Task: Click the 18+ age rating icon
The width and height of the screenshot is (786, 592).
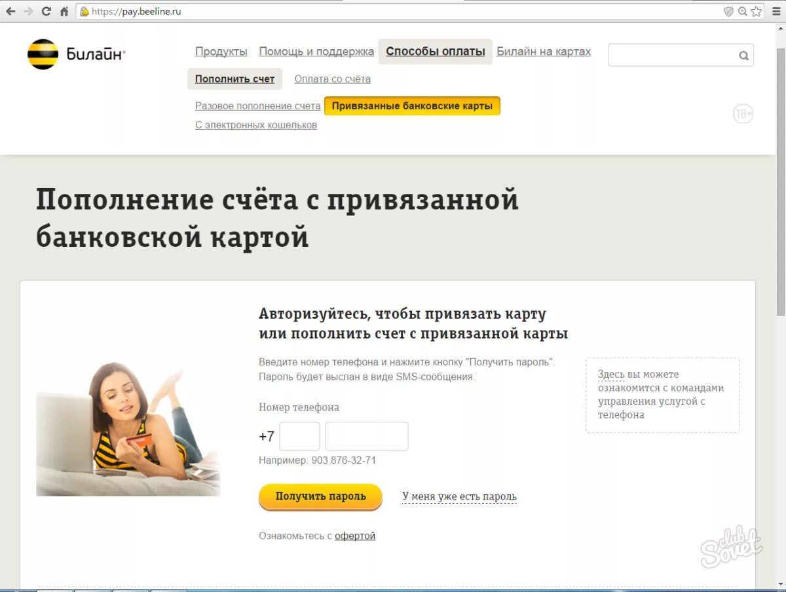Action: click(743, 115)
